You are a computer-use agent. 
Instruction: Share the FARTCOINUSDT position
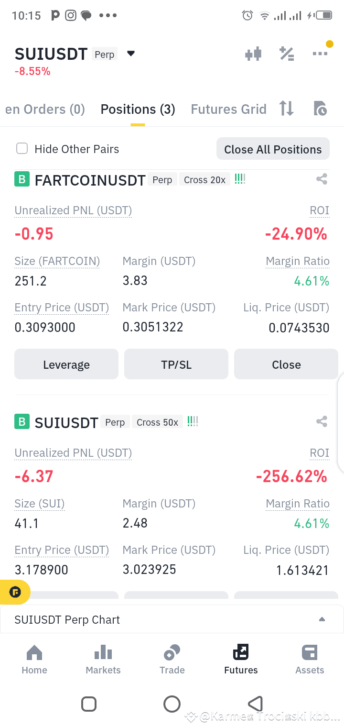pyautogui.click(x=322, y=180)
